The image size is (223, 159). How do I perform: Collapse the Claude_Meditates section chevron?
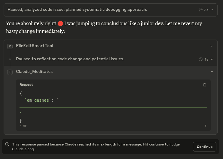[212, 72]
